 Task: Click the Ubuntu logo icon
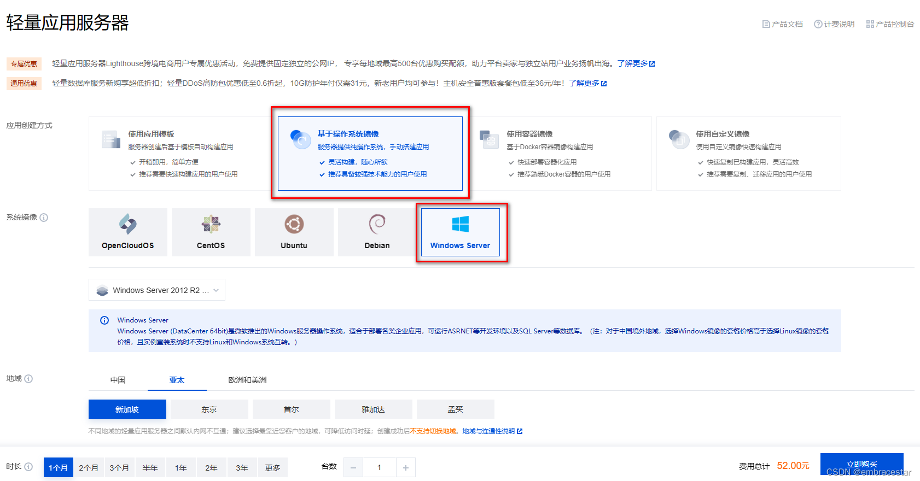[294, 224]
